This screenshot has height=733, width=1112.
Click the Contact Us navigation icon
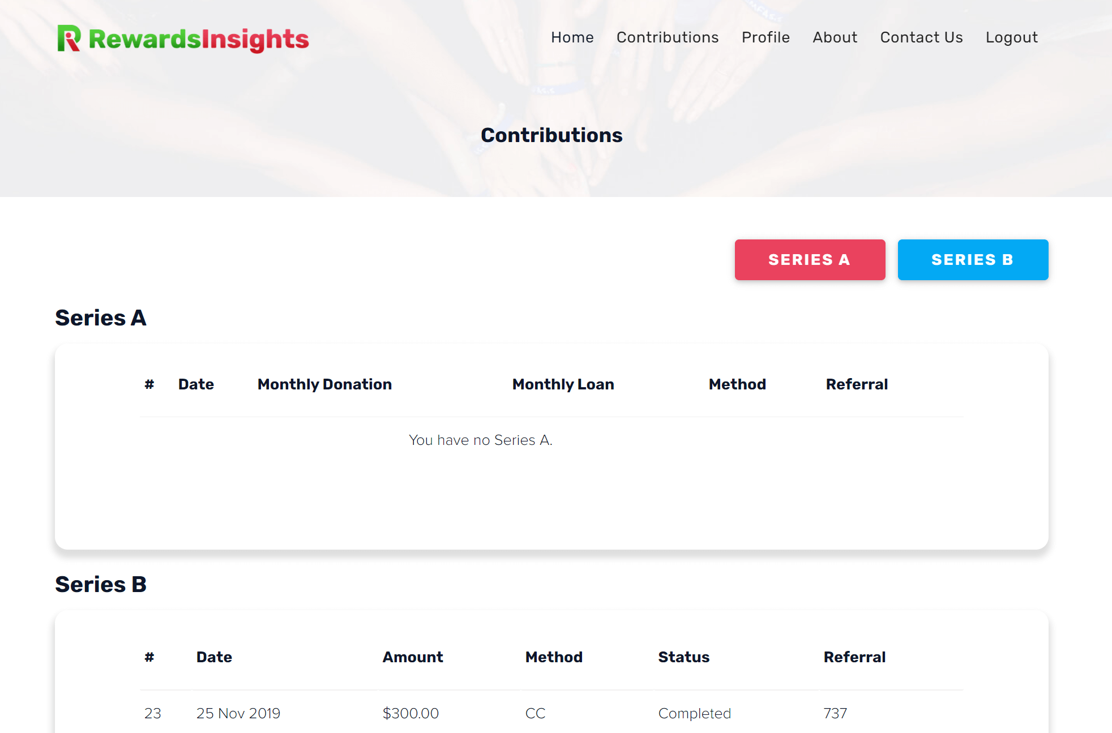[x=922, y=37]
